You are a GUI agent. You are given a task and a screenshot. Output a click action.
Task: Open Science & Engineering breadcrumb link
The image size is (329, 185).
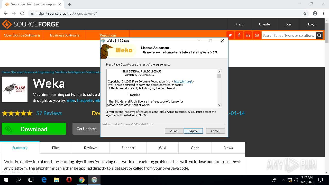39,72
